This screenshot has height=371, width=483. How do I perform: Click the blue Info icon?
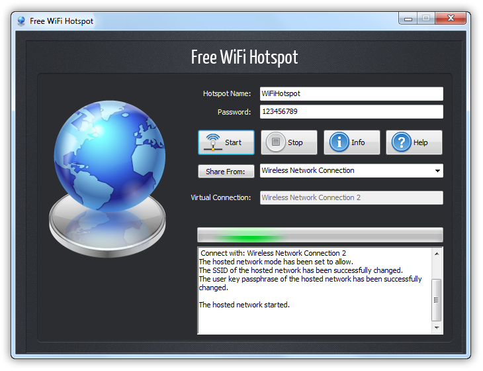point(339,142)
